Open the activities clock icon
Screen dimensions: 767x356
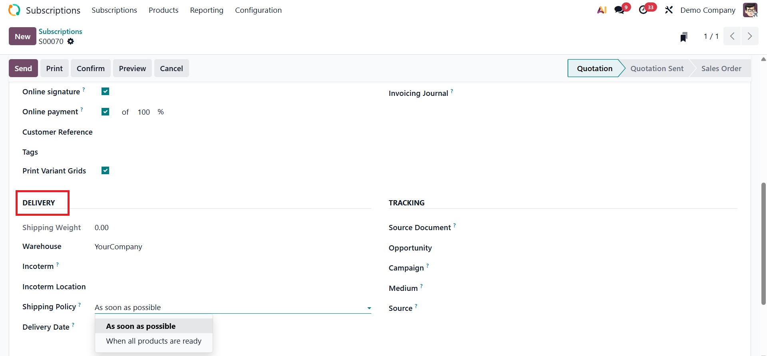(643, 10)
